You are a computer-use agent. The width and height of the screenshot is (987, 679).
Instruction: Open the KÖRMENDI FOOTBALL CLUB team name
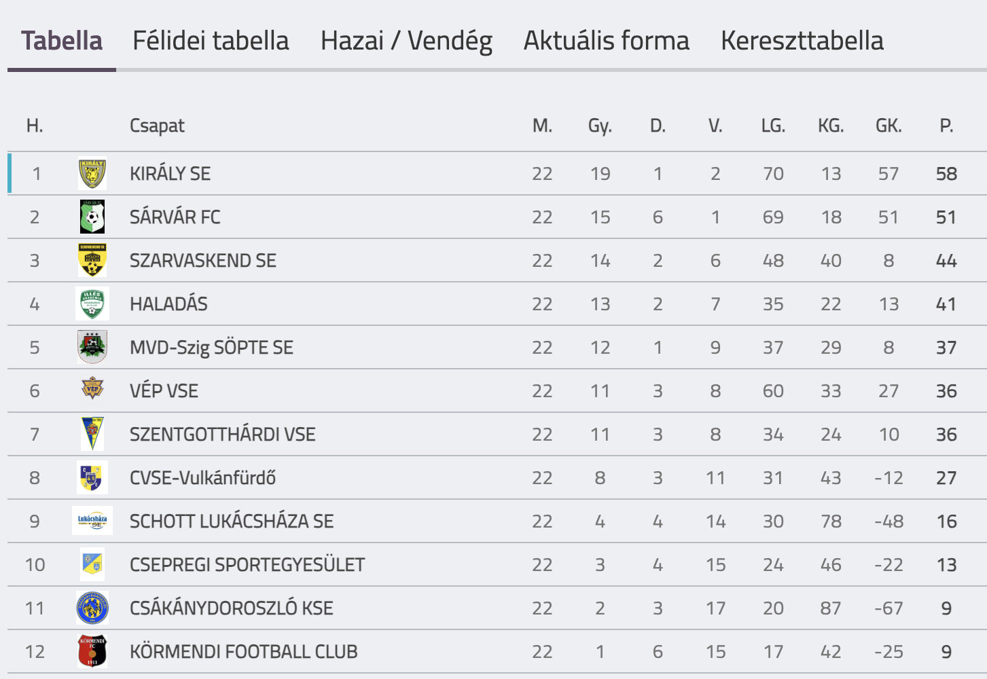coord(243,652)
